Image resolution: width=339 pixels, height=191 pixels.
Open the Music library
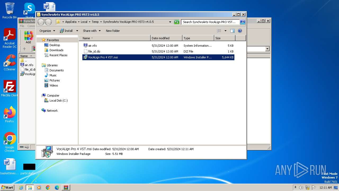pyautogui.click(x=53, y=75)
